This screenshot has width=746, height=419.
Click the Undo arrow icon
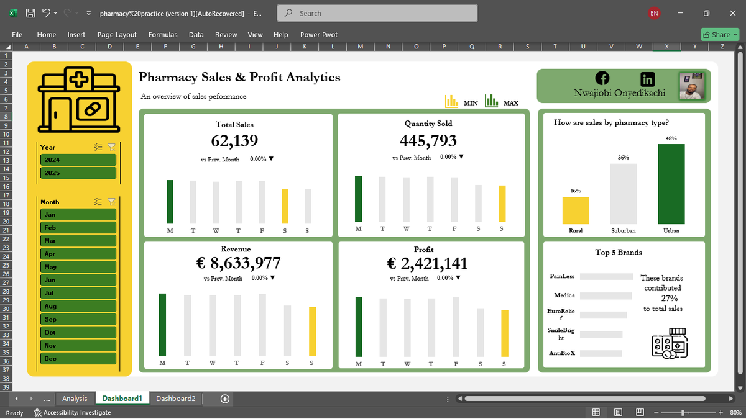coord(46,13)
